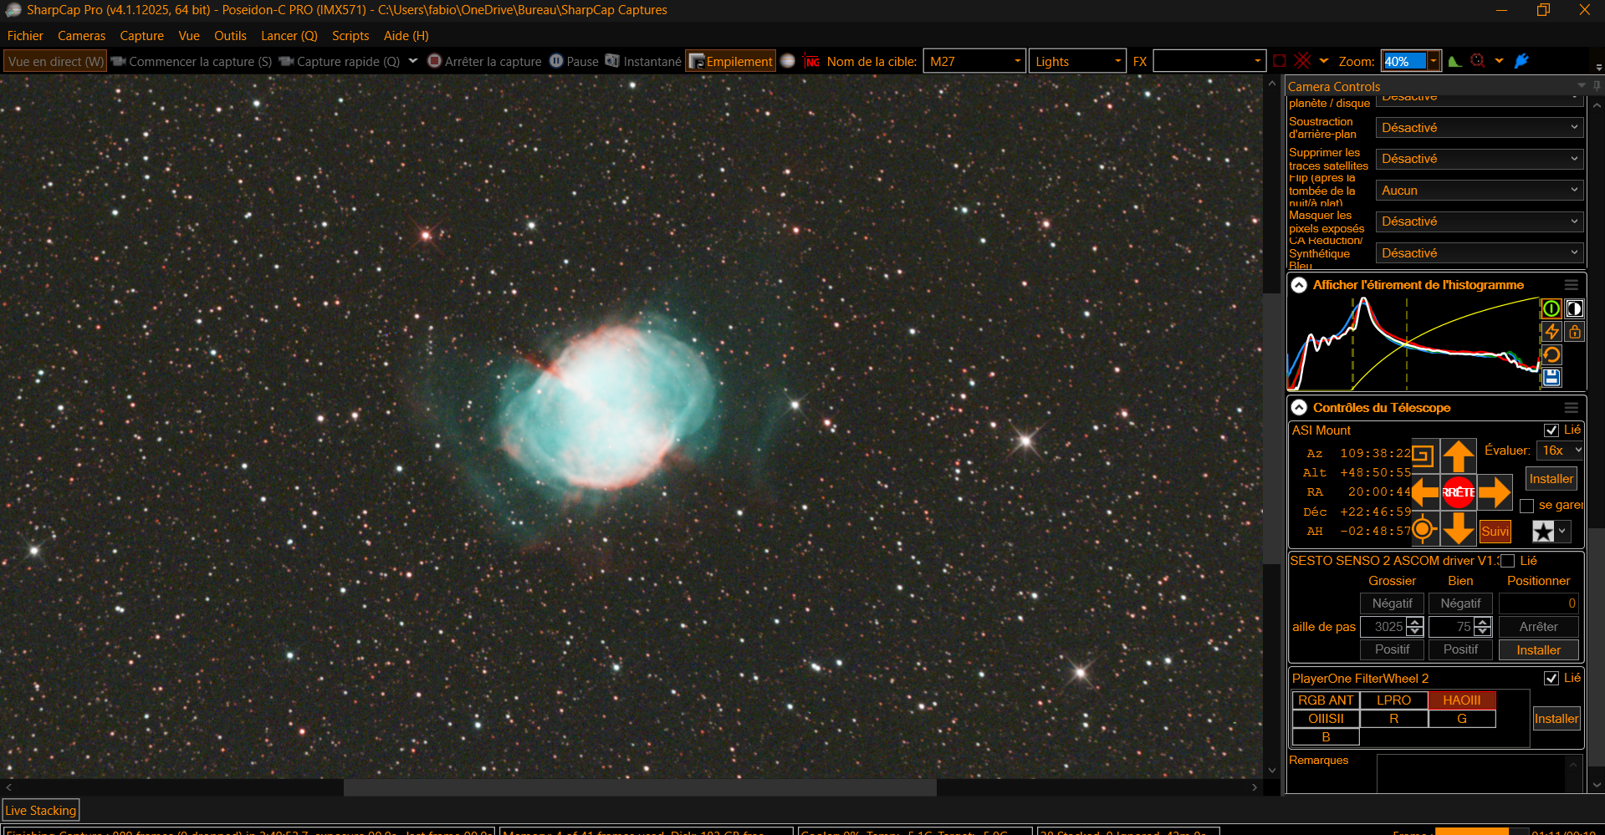The image size is (1605, 835).
Task: Click the red magnifier plate-solve icon
Action: pyautogui.click(x=1478, y=61)
